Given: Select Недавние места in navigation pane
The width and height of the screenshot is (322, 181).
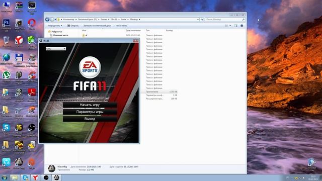Looking at the screenshot, I should [x=60, y=35].
